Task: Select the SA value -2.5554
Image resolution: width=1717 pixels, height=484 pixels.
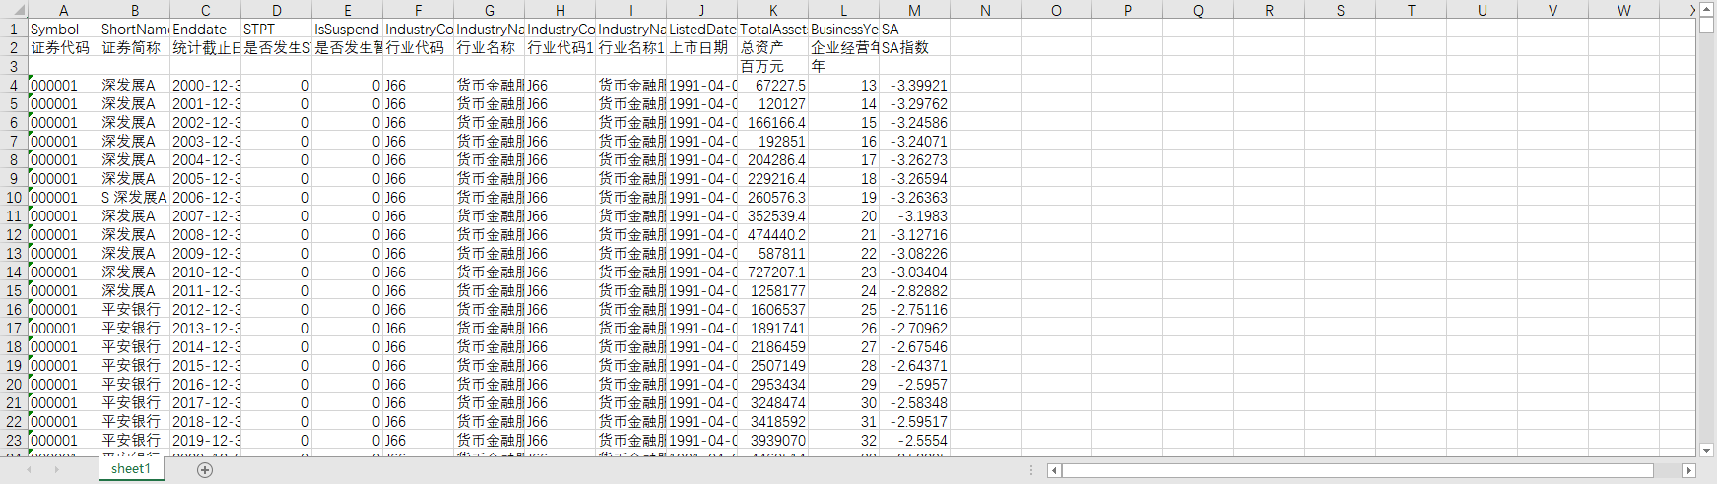Action: [914, 441]
